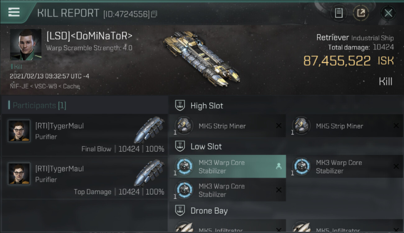
Task: Close the kill report window
Action: (388, 13)
